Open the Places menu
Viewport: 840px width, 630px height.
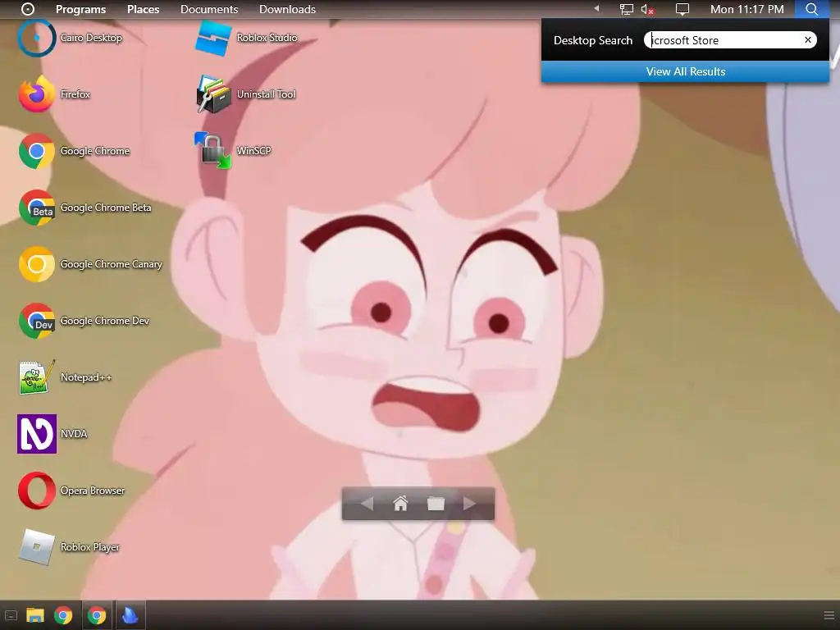coord(143,9)
